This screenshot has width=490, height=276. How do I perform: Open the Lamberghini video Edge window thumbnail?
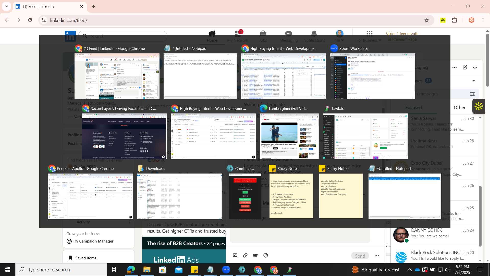(x=289, y=136)
